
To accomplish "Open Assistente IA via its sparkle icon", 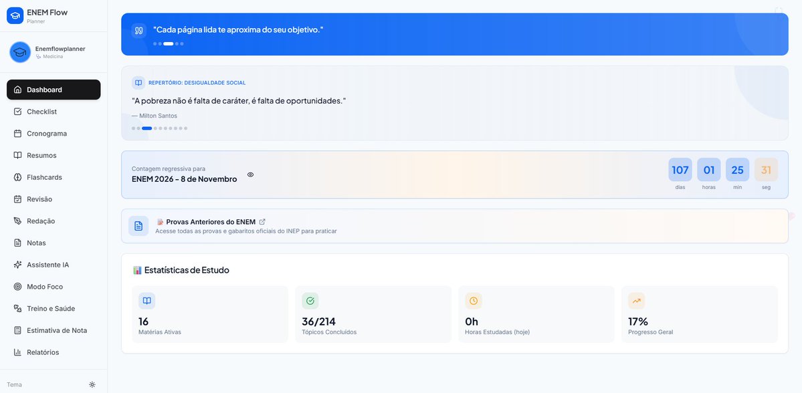I will [x=17, y=265].
